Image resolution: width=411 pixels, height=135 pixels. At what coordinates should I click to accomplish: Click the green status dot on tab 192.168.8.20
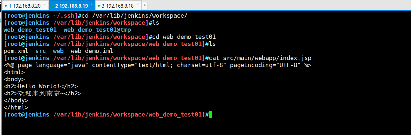6,6
